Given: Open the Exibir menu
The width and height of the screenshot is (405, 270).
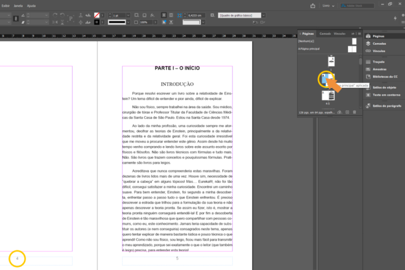Looking at the screenshot, I should click(5, 6).
